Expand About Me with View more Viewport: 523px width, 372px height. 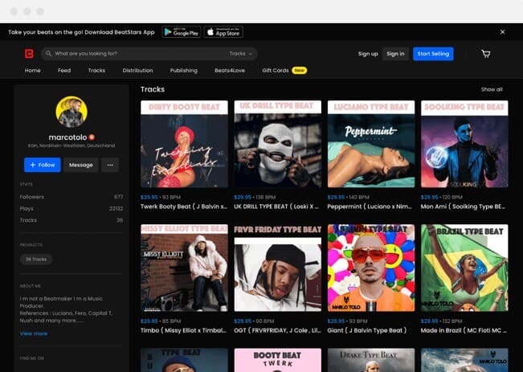click(x=34, y=333)
